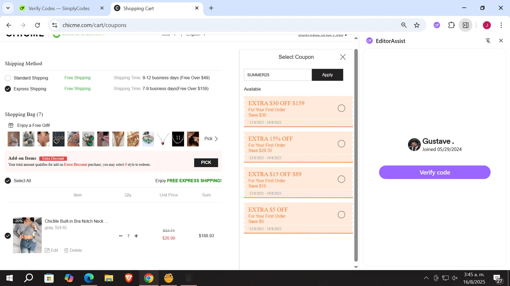Reload the current page

[38, 25]
